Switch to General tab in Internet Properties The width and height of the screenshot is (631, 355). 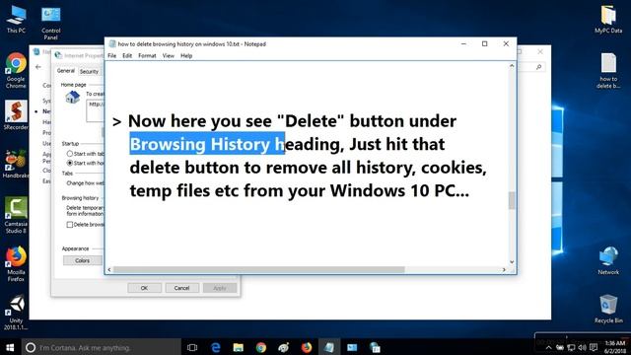66,71
